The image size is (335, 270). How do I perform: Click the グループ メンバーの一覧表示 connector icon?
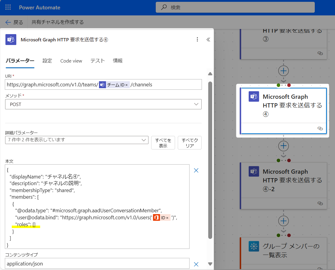coord(254,246)
